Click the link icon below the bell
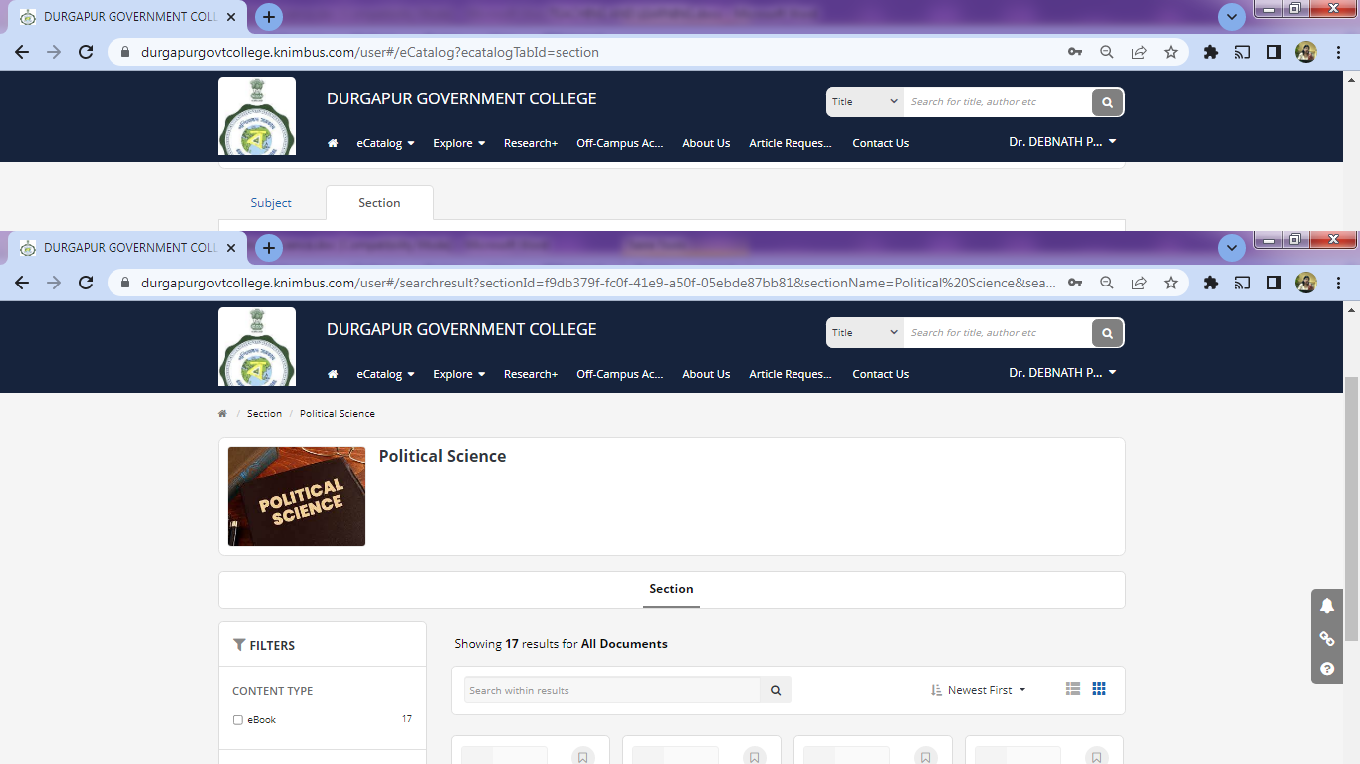The image size is (1360, 764). click(x=1327, y=638)
